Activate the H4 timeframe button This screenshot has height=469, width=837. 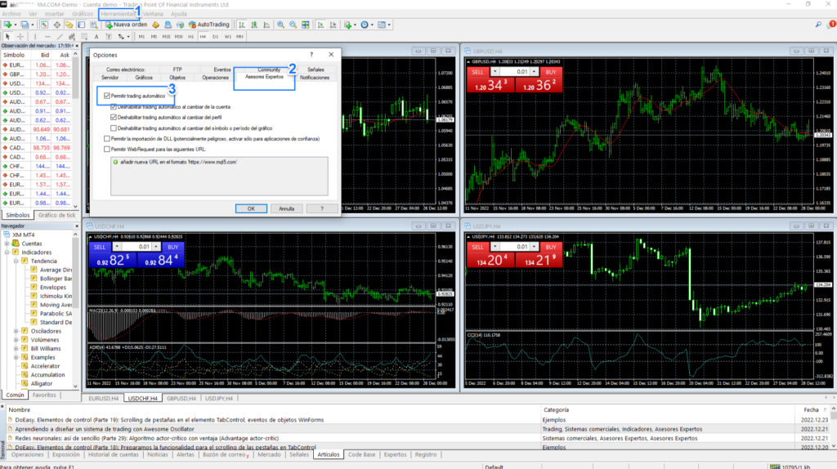click(x=203, y=36)
